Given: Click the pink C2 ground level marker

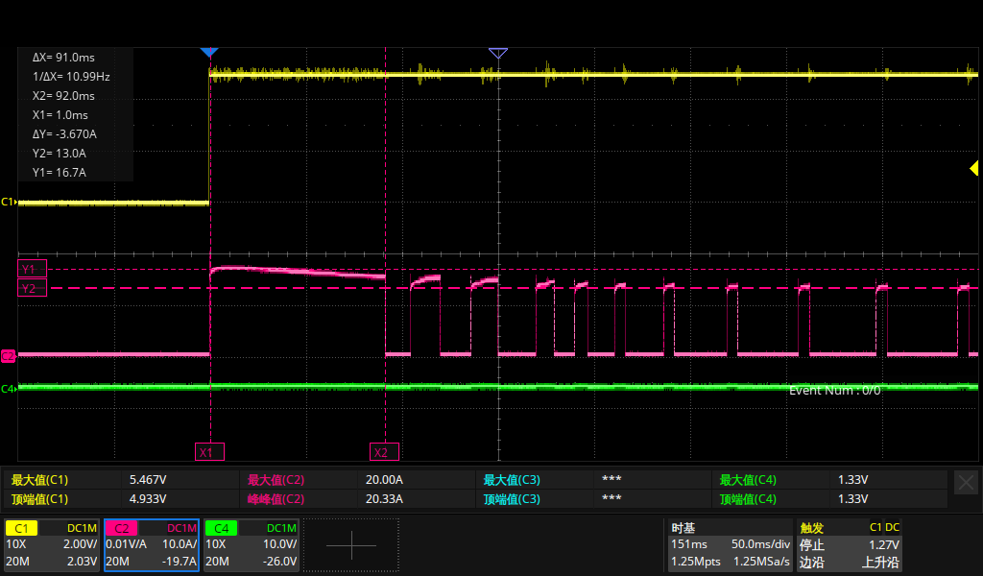Looking at the screenshot, I should click(8, 356).
